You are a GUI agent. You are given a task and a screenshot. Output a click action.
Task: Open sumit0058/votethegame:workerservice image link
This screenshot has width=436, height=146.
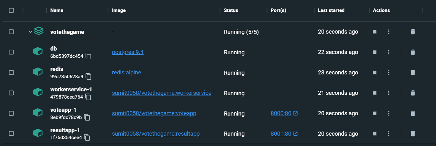click(x=161, y=93)
